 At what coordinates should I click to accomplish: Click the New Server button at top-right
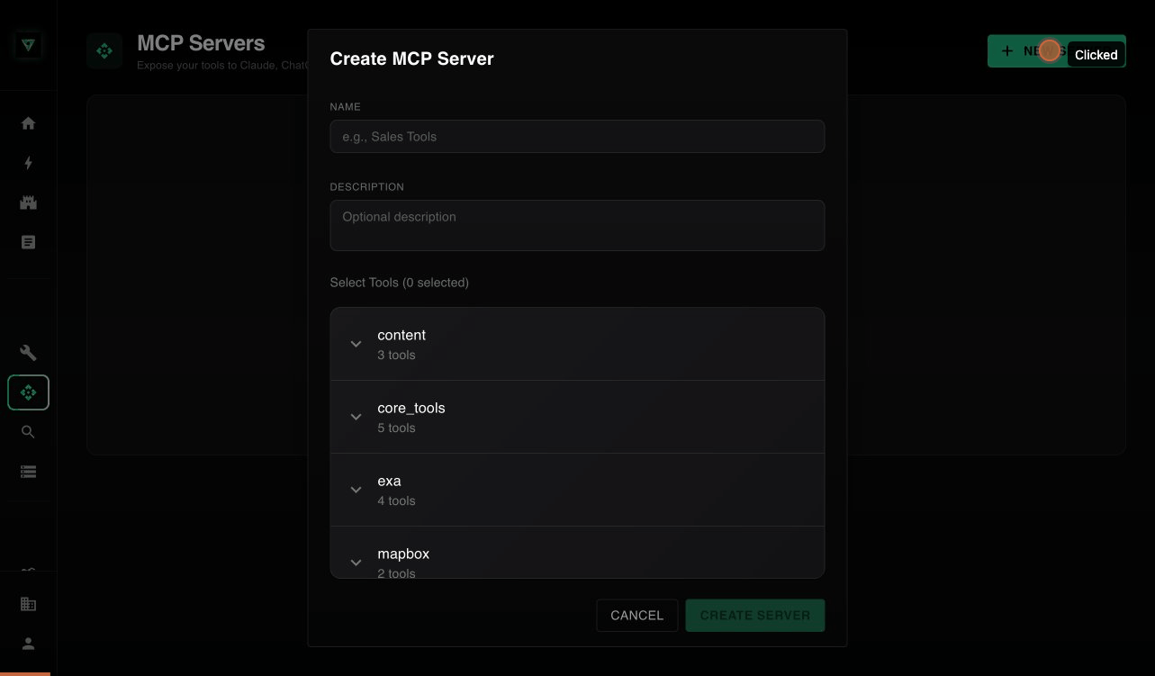coord(1056,51)
